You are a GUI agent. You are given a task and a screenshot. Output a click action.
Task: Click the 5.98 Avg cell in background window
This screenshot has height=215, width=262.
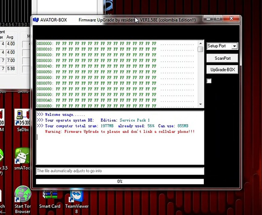click(11, 69)
